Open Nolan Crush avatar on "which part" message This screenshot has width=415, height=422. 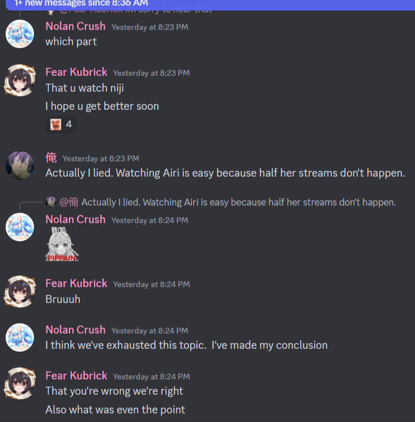click(20, 34)
